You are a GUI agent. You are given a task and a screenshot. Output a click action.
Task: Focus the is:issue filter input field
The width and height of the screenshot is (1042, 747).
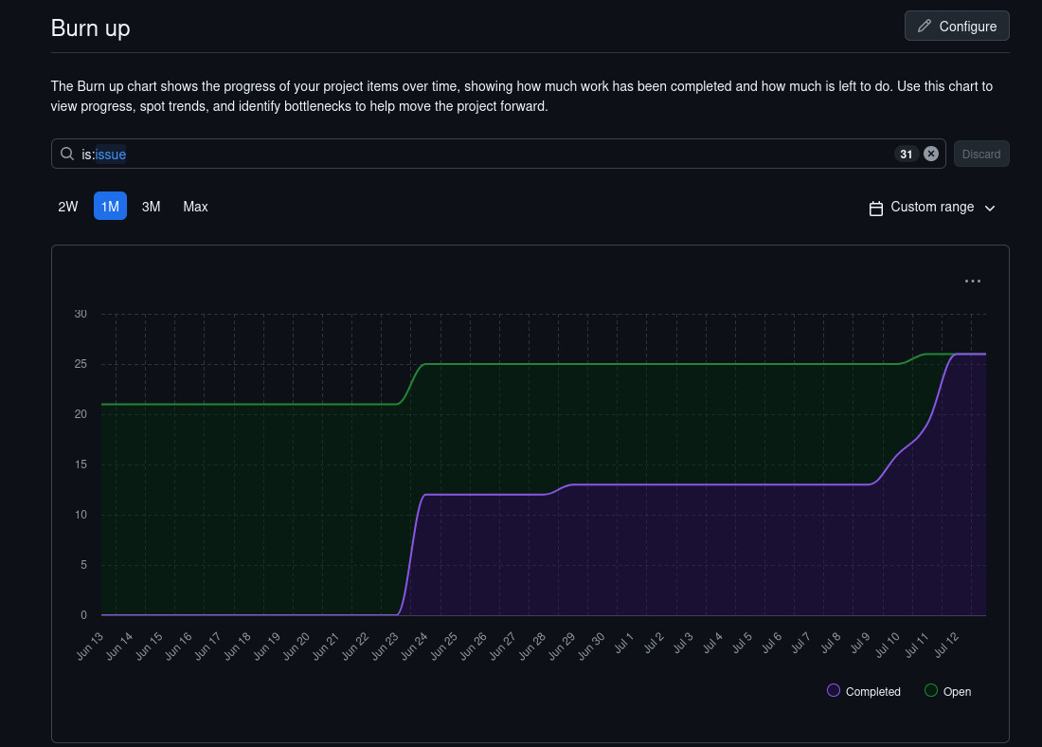[x=474, y=154]
